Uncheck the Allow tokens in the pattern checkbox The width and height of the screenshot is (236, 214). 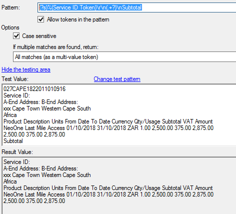[41, 19]
